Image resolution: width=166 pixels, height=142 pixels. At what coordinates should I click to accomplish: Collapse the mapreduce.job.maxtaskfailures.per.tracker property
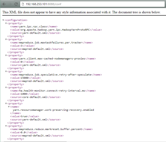(6, 39)
